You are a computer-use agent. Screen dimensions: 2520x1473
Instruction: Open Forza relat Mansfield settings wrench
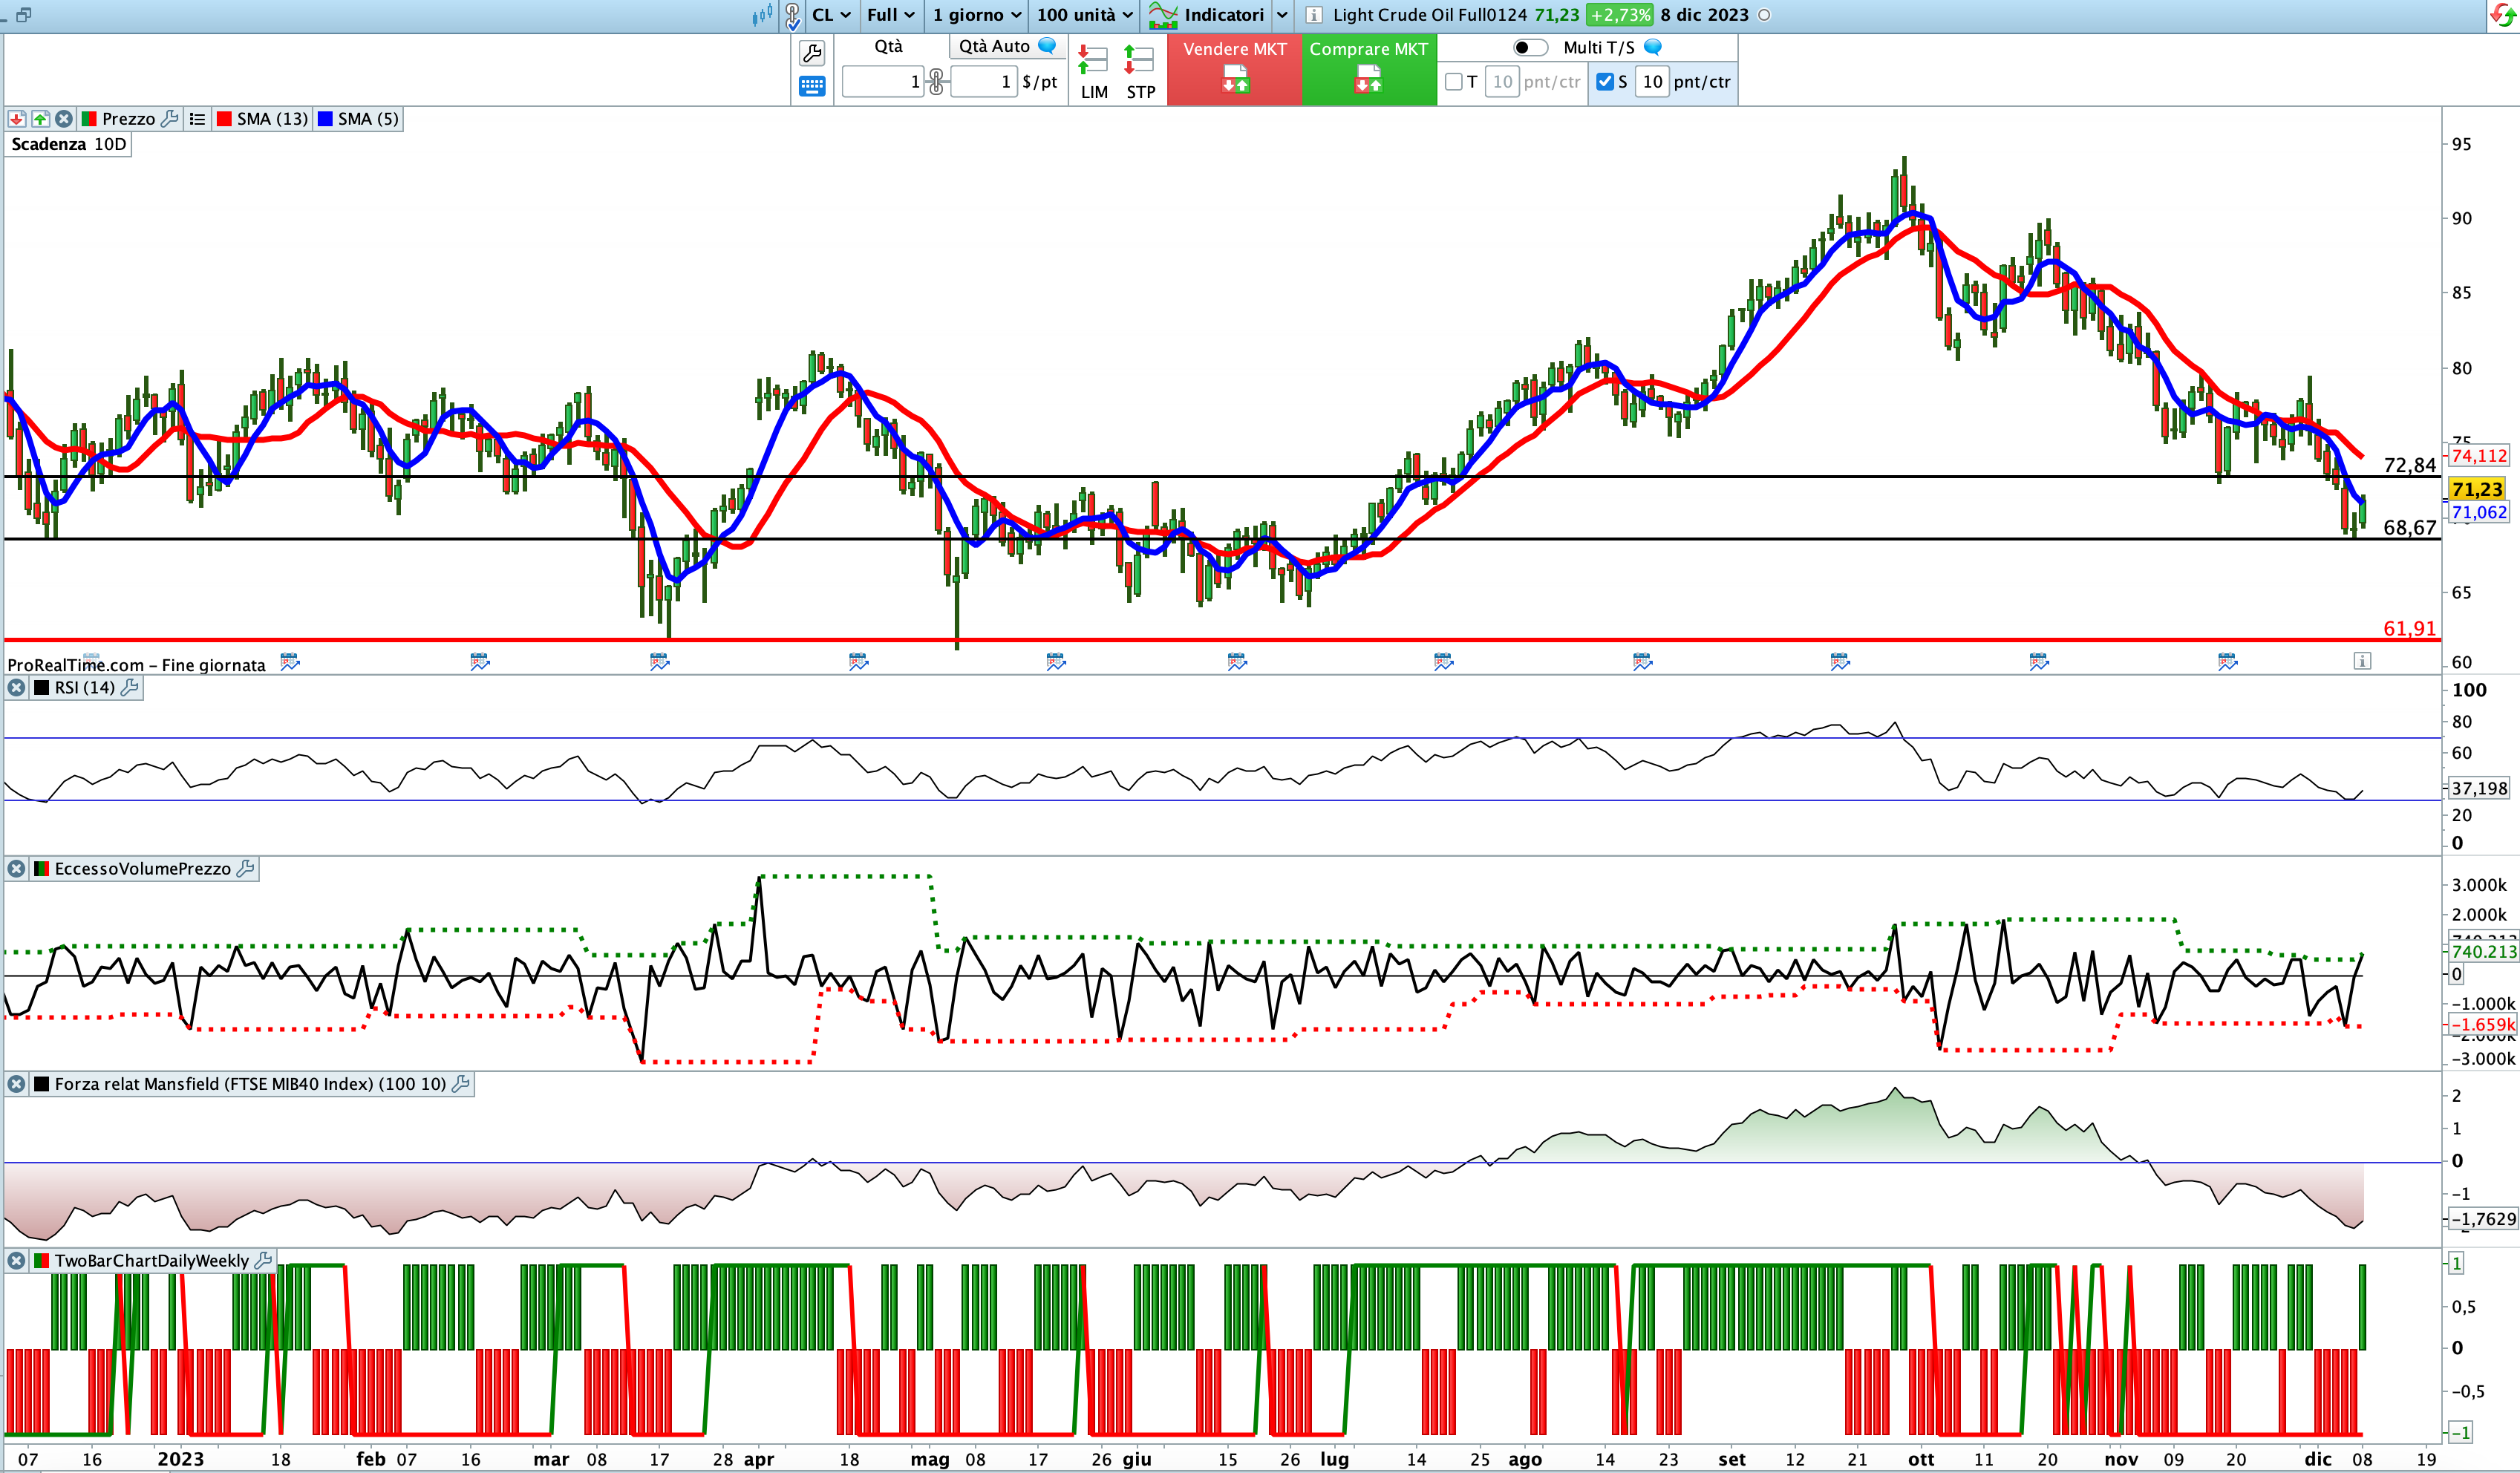[461, 1084]
